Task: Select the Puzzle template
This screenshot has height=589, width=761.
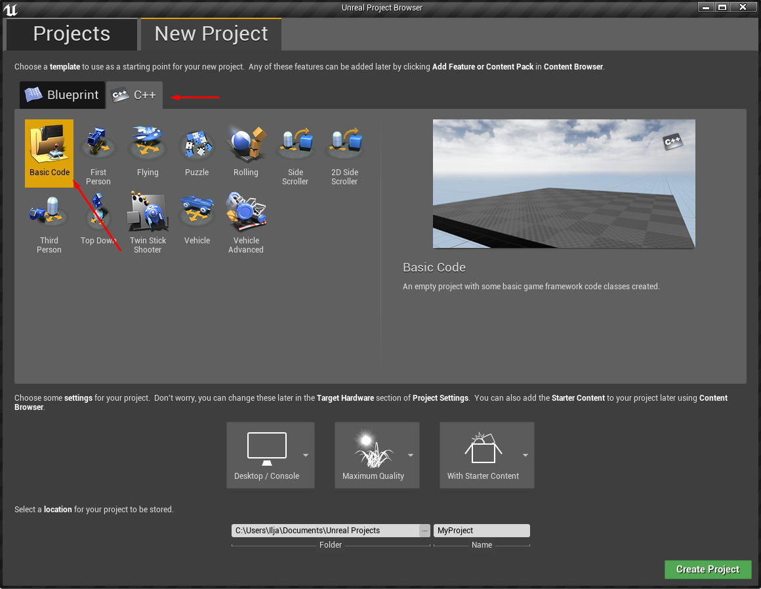Action: (197, 153)
